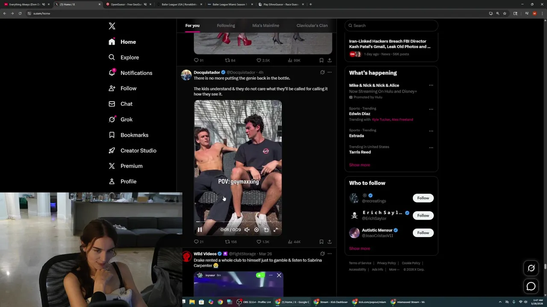
Task: Reply to the top post with 91 replies
Action: pyautogui.click(x=199, y=61)
